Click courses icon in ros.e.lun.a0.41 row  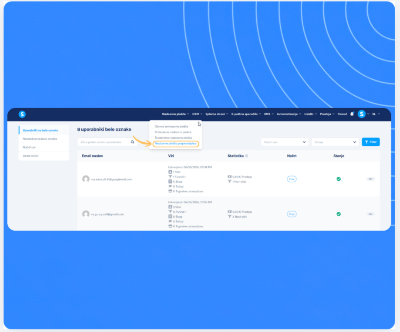click(x=170, y=186)
